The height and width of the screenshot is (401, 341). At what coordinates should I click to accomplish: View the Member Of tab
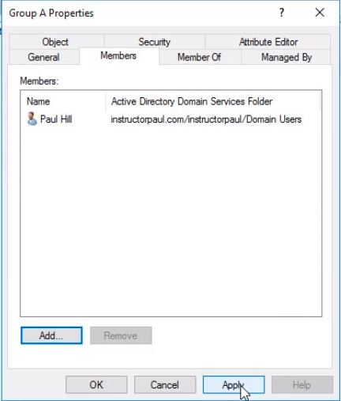click(199, 57)
